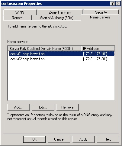Viewport: 122px width, 146px height.
Task: Open the Zone Transfers tab
Action: click(x=60, y=12)
